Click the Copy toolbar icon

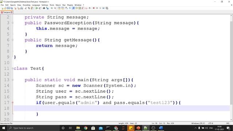(29, 8)
